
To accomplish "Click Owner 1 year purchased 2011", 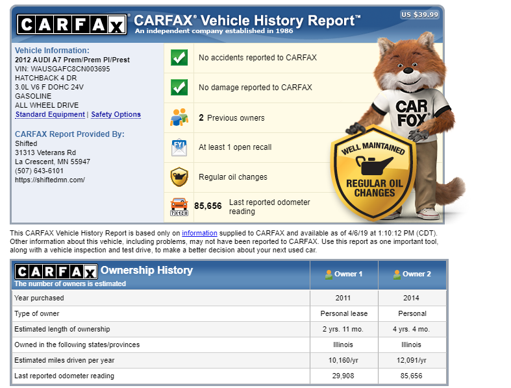I will (x=343, y=298).
